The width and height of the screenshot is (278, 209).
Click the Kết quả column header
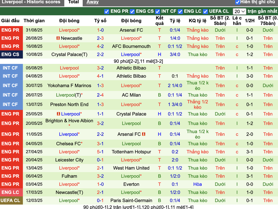(x=159, y=21)
